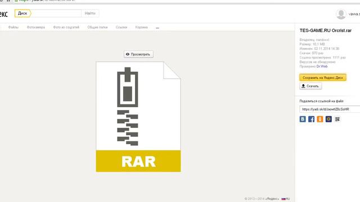Viewport: 360px width, 202px height.
Task: Show QR code for the file link
Action: (x=337, y=119)
